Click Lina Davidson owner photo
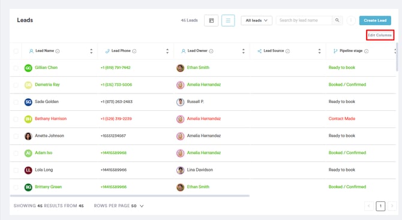Image resolution: width=402 pixels, height=220 pixels. [x=180, y=170]
